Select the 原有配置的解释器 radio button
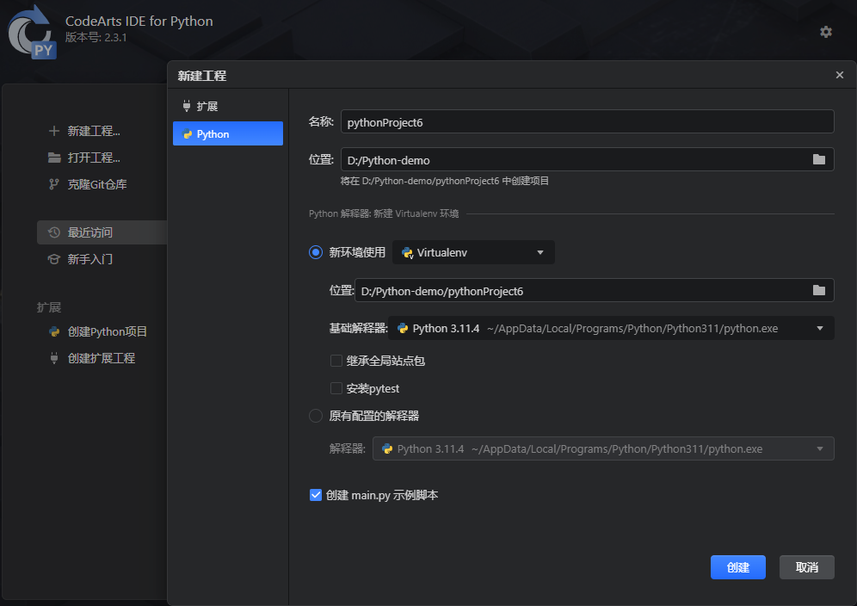Viewport: 857px width, 606px height. pyautogui.click(x=316, y=416)
